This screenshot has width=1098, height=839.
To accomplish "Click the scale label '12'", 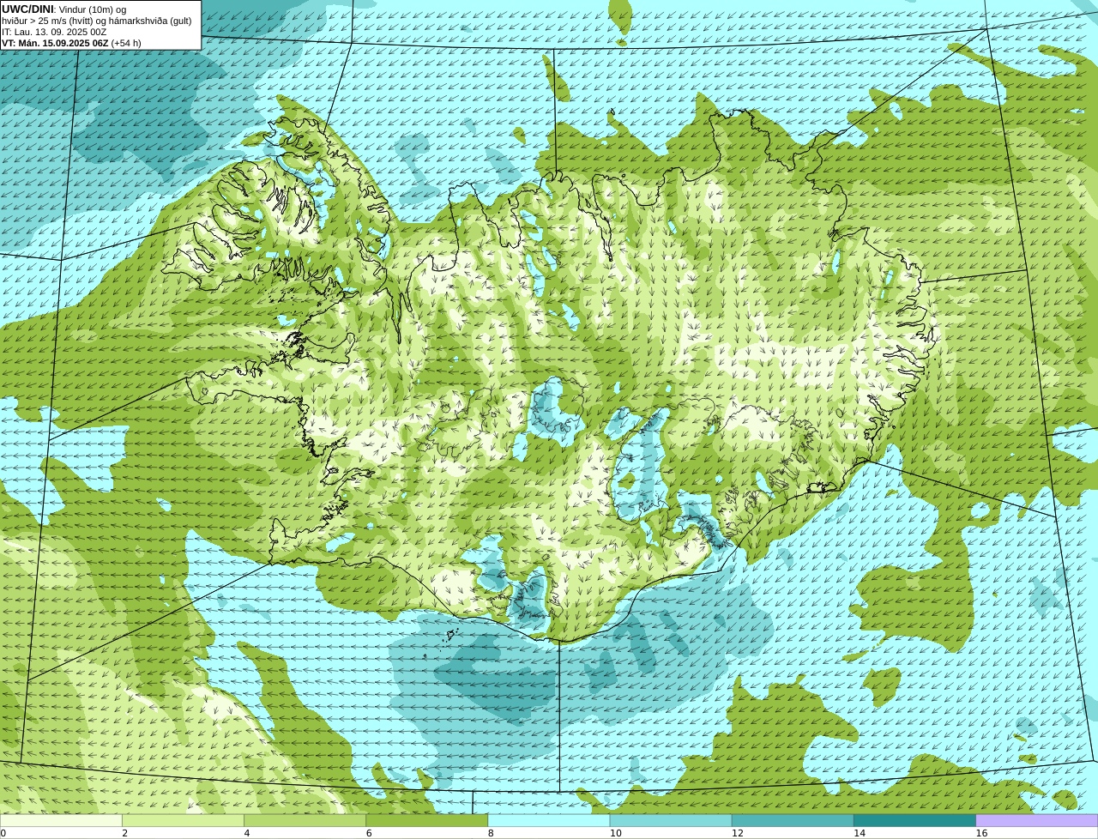I will click(737, 833).
